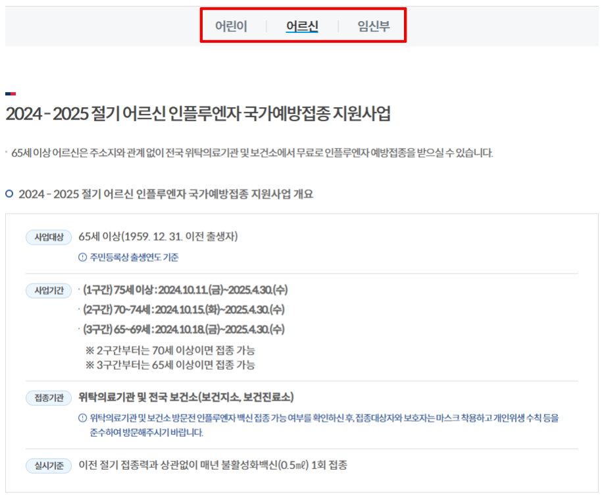604x496 pixels.
Task: Switch to the 어린이 tab
Action: [x=230, y=24]
